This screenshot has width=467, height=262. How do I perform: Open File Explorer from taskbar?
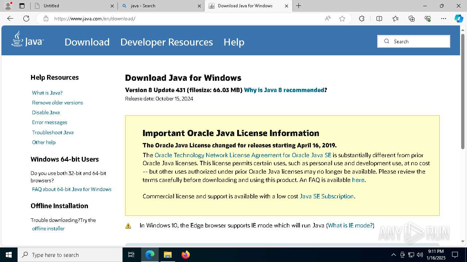167,255
